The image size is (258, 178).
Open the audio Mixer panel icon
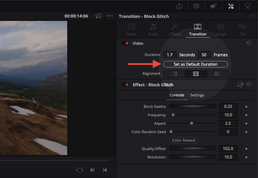pos(196,6)
